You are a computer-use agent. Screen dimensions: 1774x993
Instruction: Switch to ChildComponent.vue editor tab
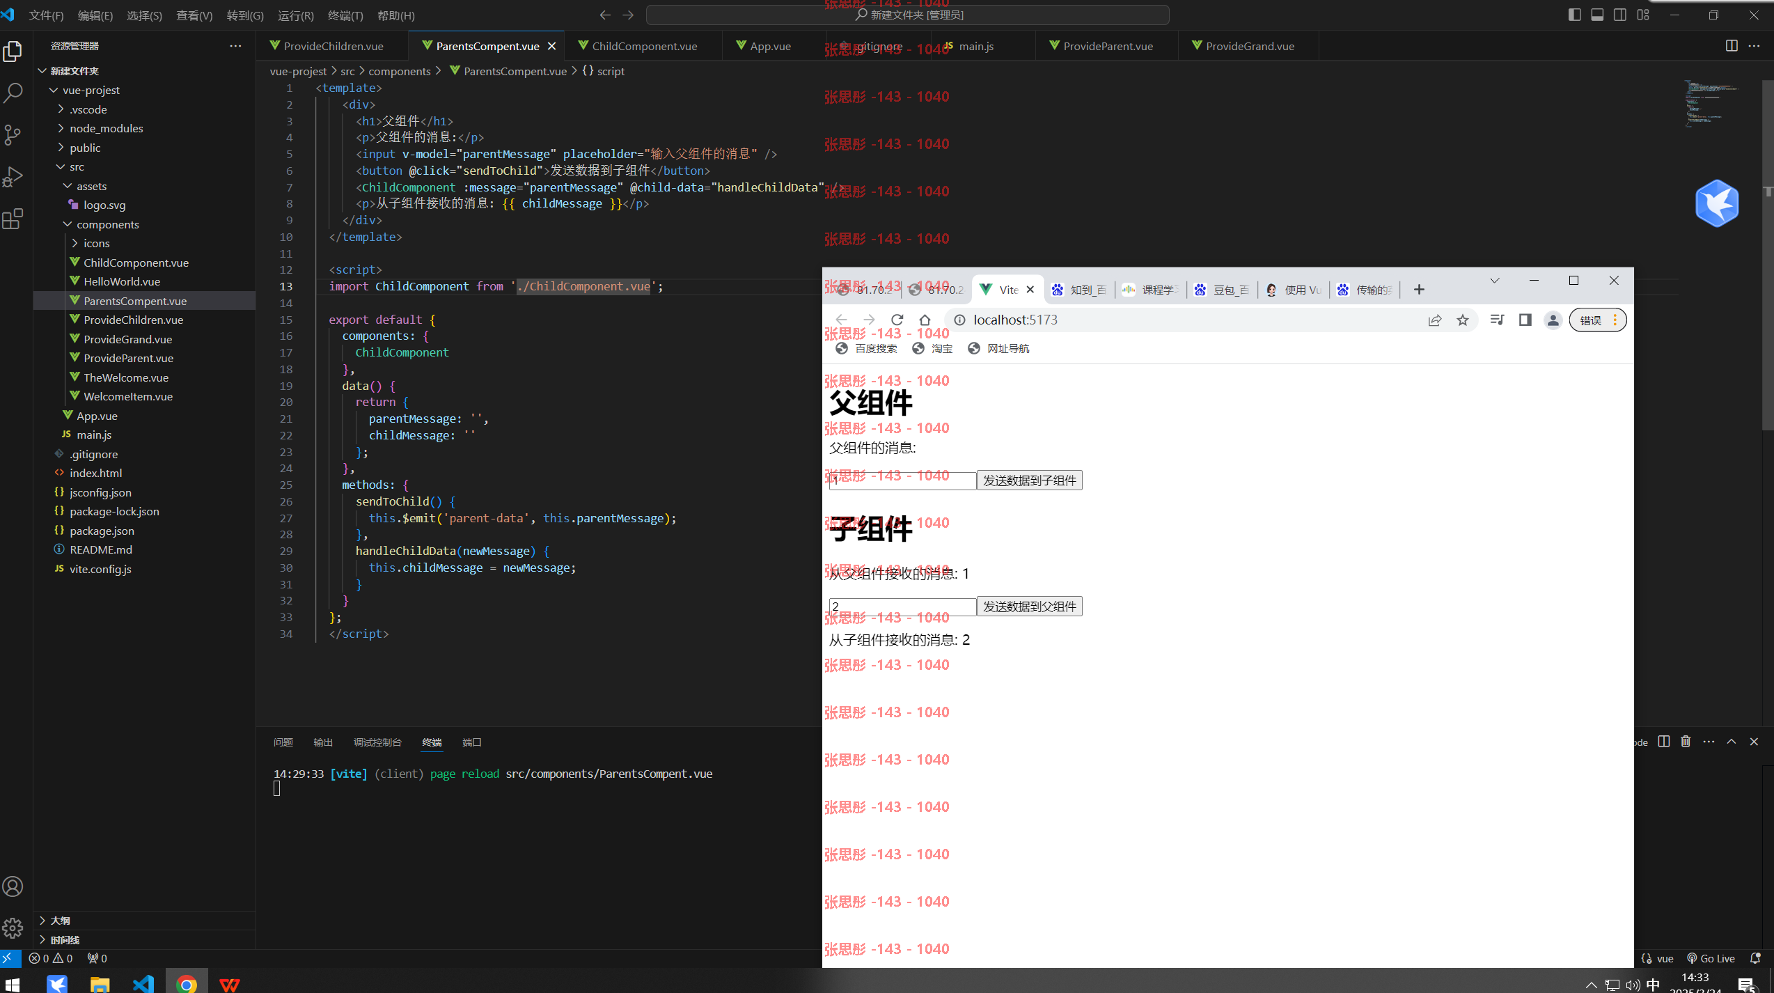click(x=644, y=46)
